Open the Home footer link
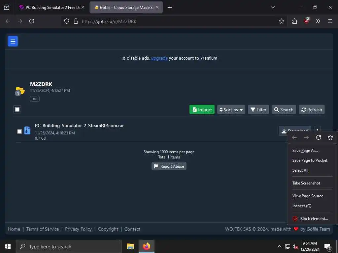338x253 pixels. point(14,229)
